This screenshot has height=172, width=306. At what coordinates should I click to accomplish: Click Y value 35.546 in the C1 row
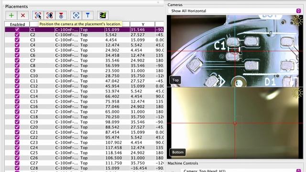[138, 30]
